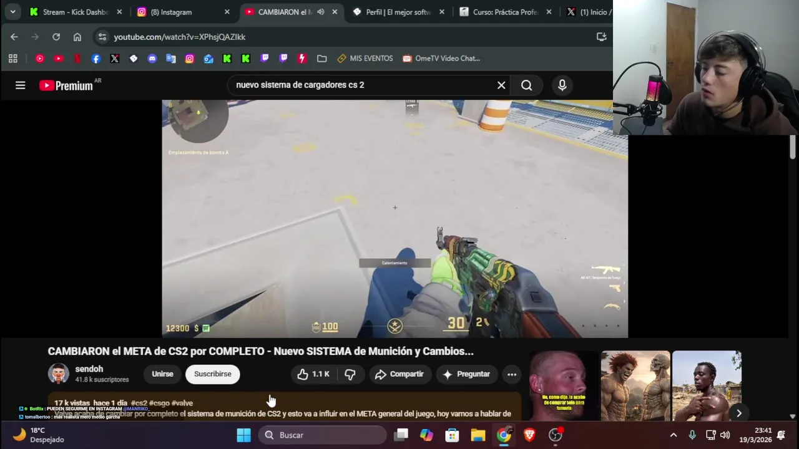Screen dimensions: 799x449
Task: Open the Discord bookmark
Action: tap(152, 59)
